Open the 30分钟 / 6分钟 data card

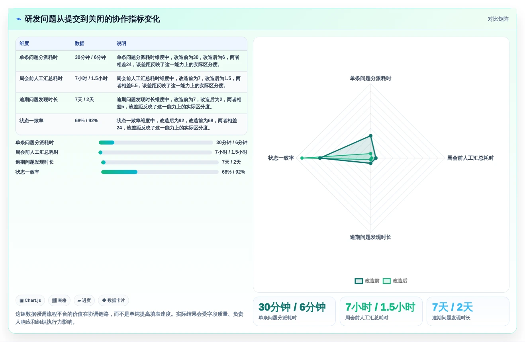pyautogui.click(x=294, y=311)
